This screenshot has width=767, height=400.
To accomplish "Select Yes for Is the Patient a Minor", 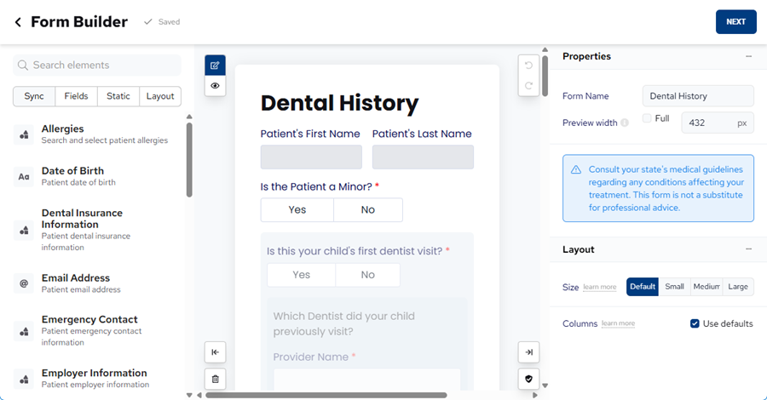I will (x=297, y=210).
